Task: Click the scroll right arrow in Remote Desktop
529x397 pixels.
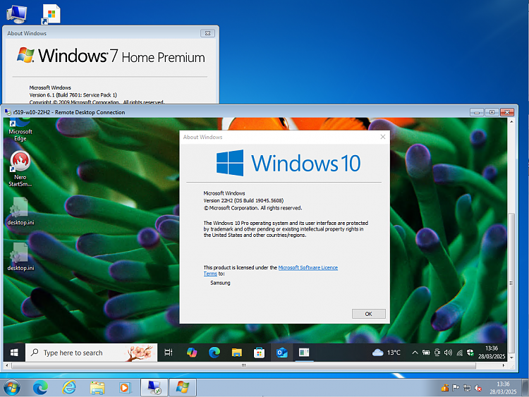Action: click(x=504, y=365)
